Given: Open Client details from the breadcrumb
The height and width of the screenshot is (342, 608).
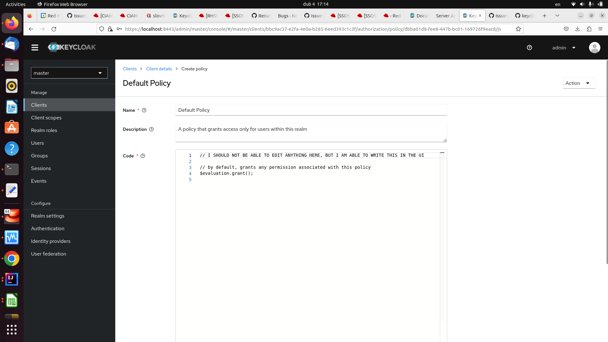Looking at the screenshot, I should pyautogui.click(x=159, y=69).
